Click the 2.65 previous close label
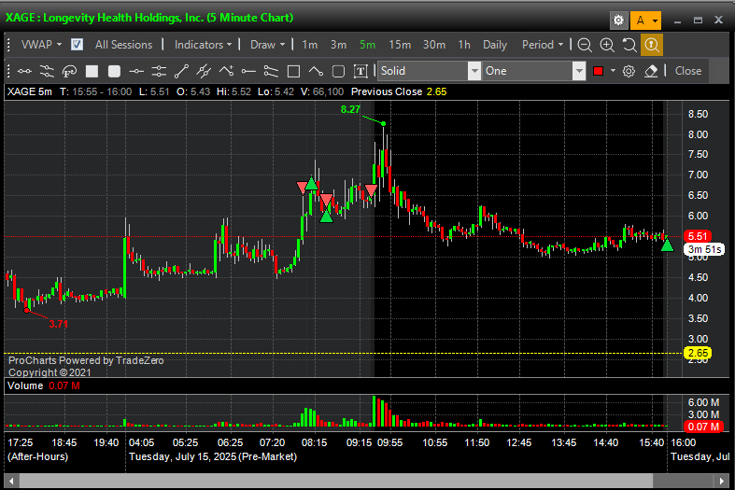Image resolution: width=735 pixels, height=490 pixels. coord(698,353)
